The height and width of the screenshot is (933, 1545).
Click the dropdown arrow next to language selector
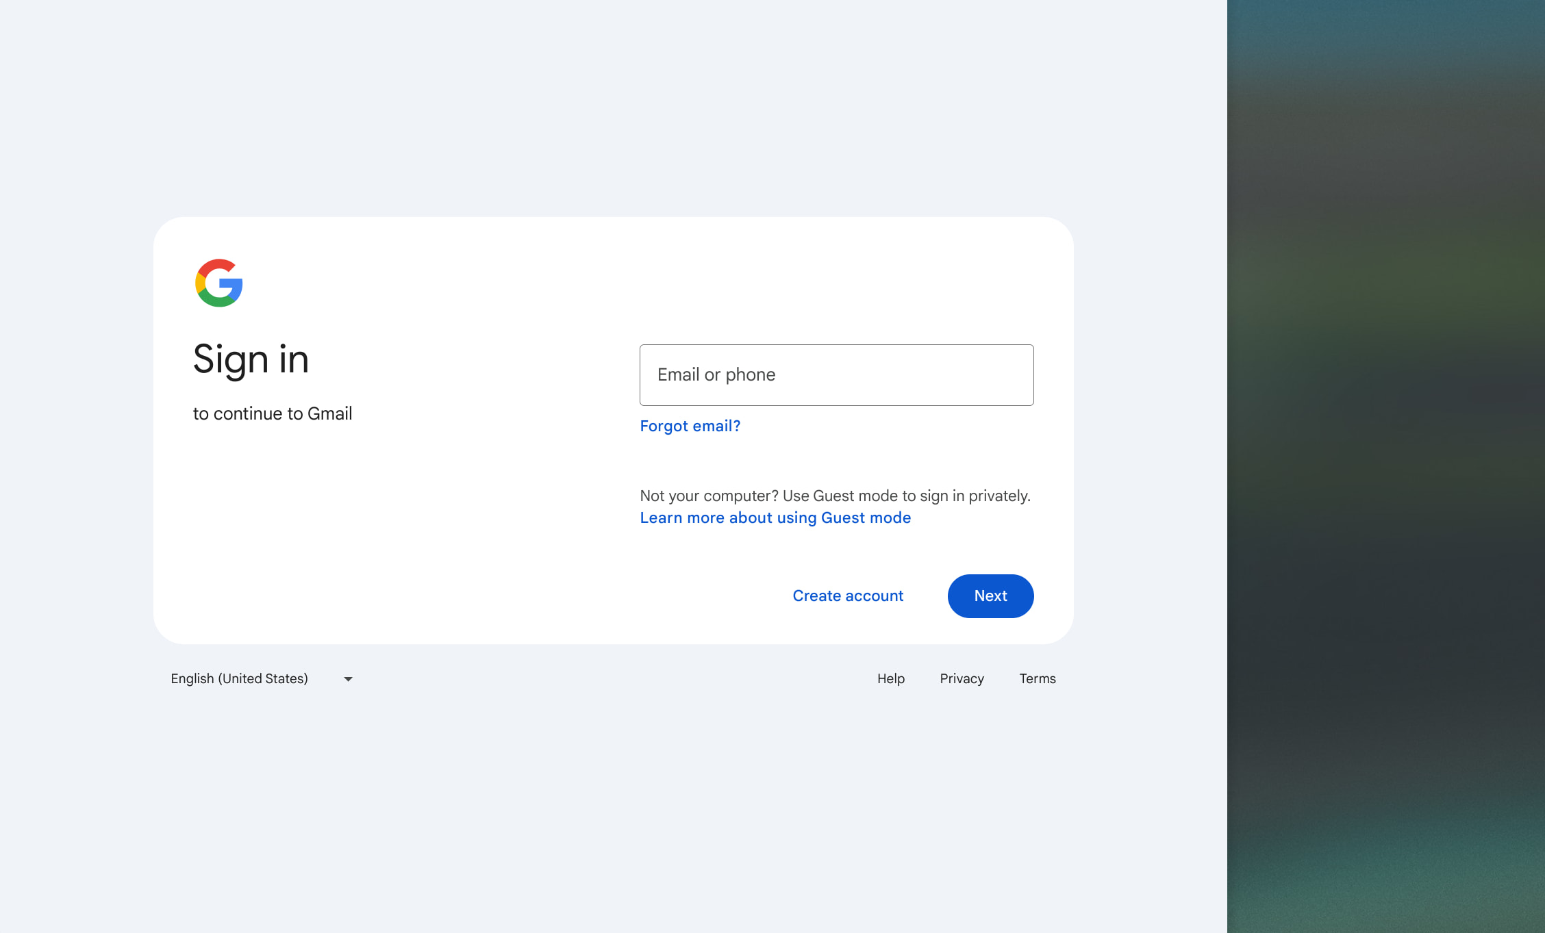pos(348,678)
